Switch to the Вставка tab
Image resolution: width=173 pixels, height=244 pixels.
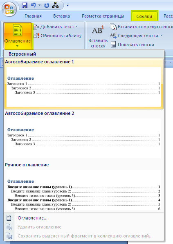click(x=61, y=16)
